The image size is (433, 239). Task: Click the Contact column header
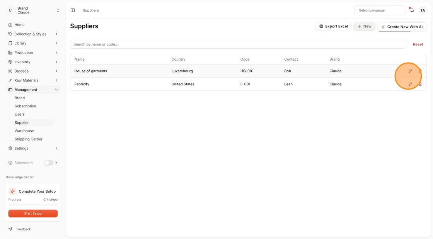(291, 59)
